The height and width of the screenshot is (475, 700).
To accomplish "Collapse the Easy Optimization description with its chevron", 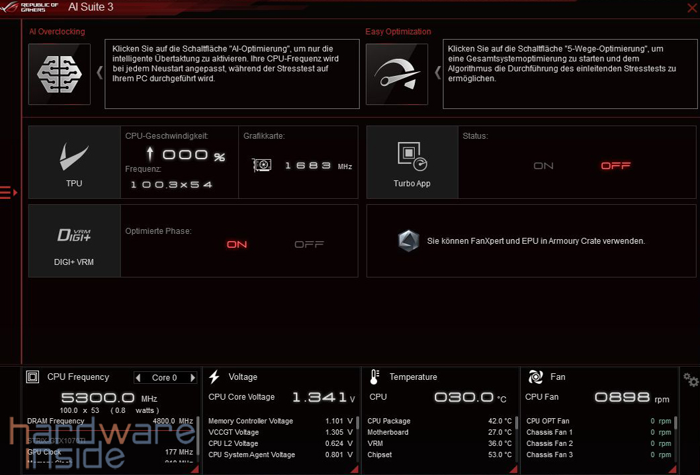I will pyautogui.click(x=437, y=73).
